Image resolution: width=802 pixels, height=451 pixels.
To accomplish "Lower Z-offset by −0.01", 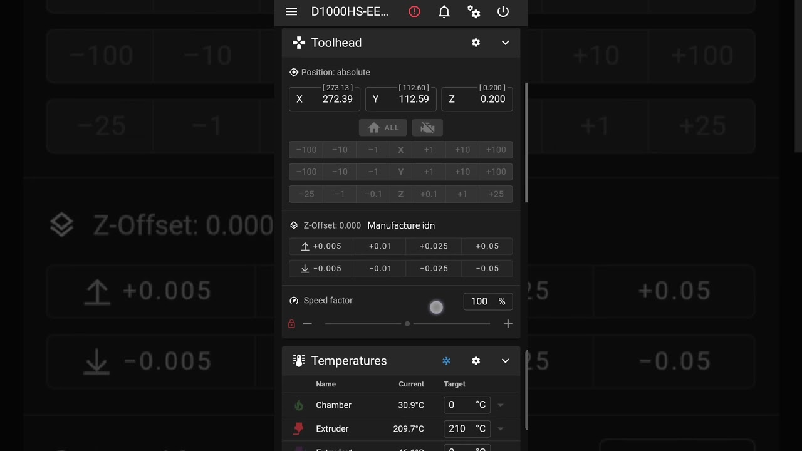I will coord(380,269).
